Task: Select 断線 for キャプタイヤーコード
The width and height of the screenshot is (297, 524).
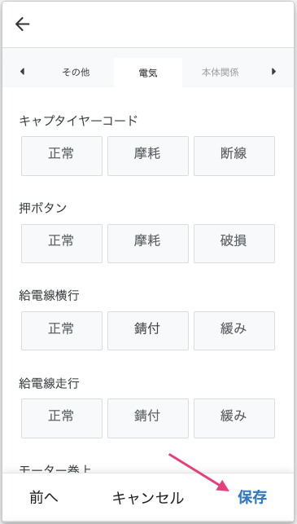Action: point(234,156)
